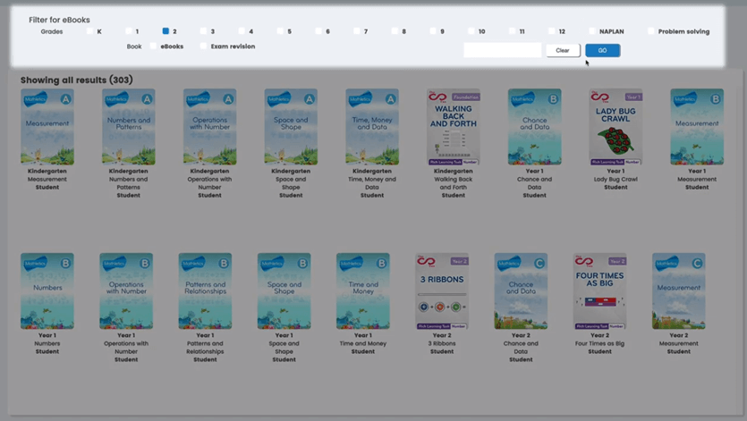
Task: Open Kindergarten Time, Money and Data cover
Action: pyautogui.click(x=372, y=127)
